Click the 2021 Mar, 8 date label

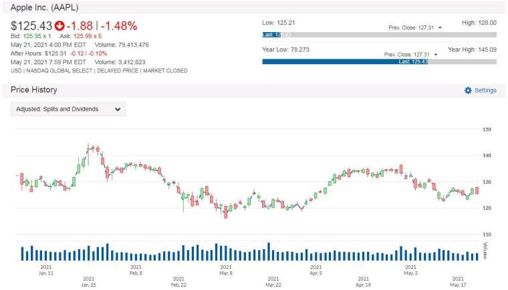[x=226, y=270]
